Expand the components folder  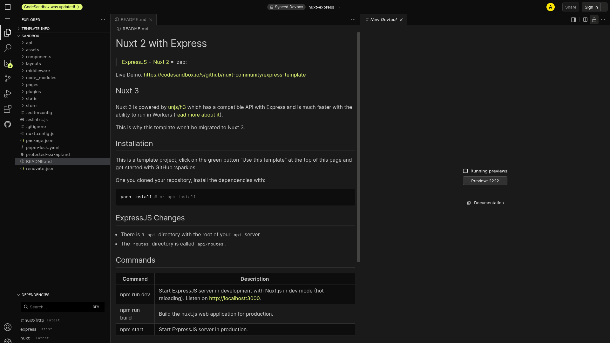(63, 57)
